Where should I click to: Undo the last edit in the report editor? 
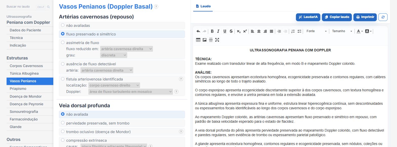(x=198, y=31)
